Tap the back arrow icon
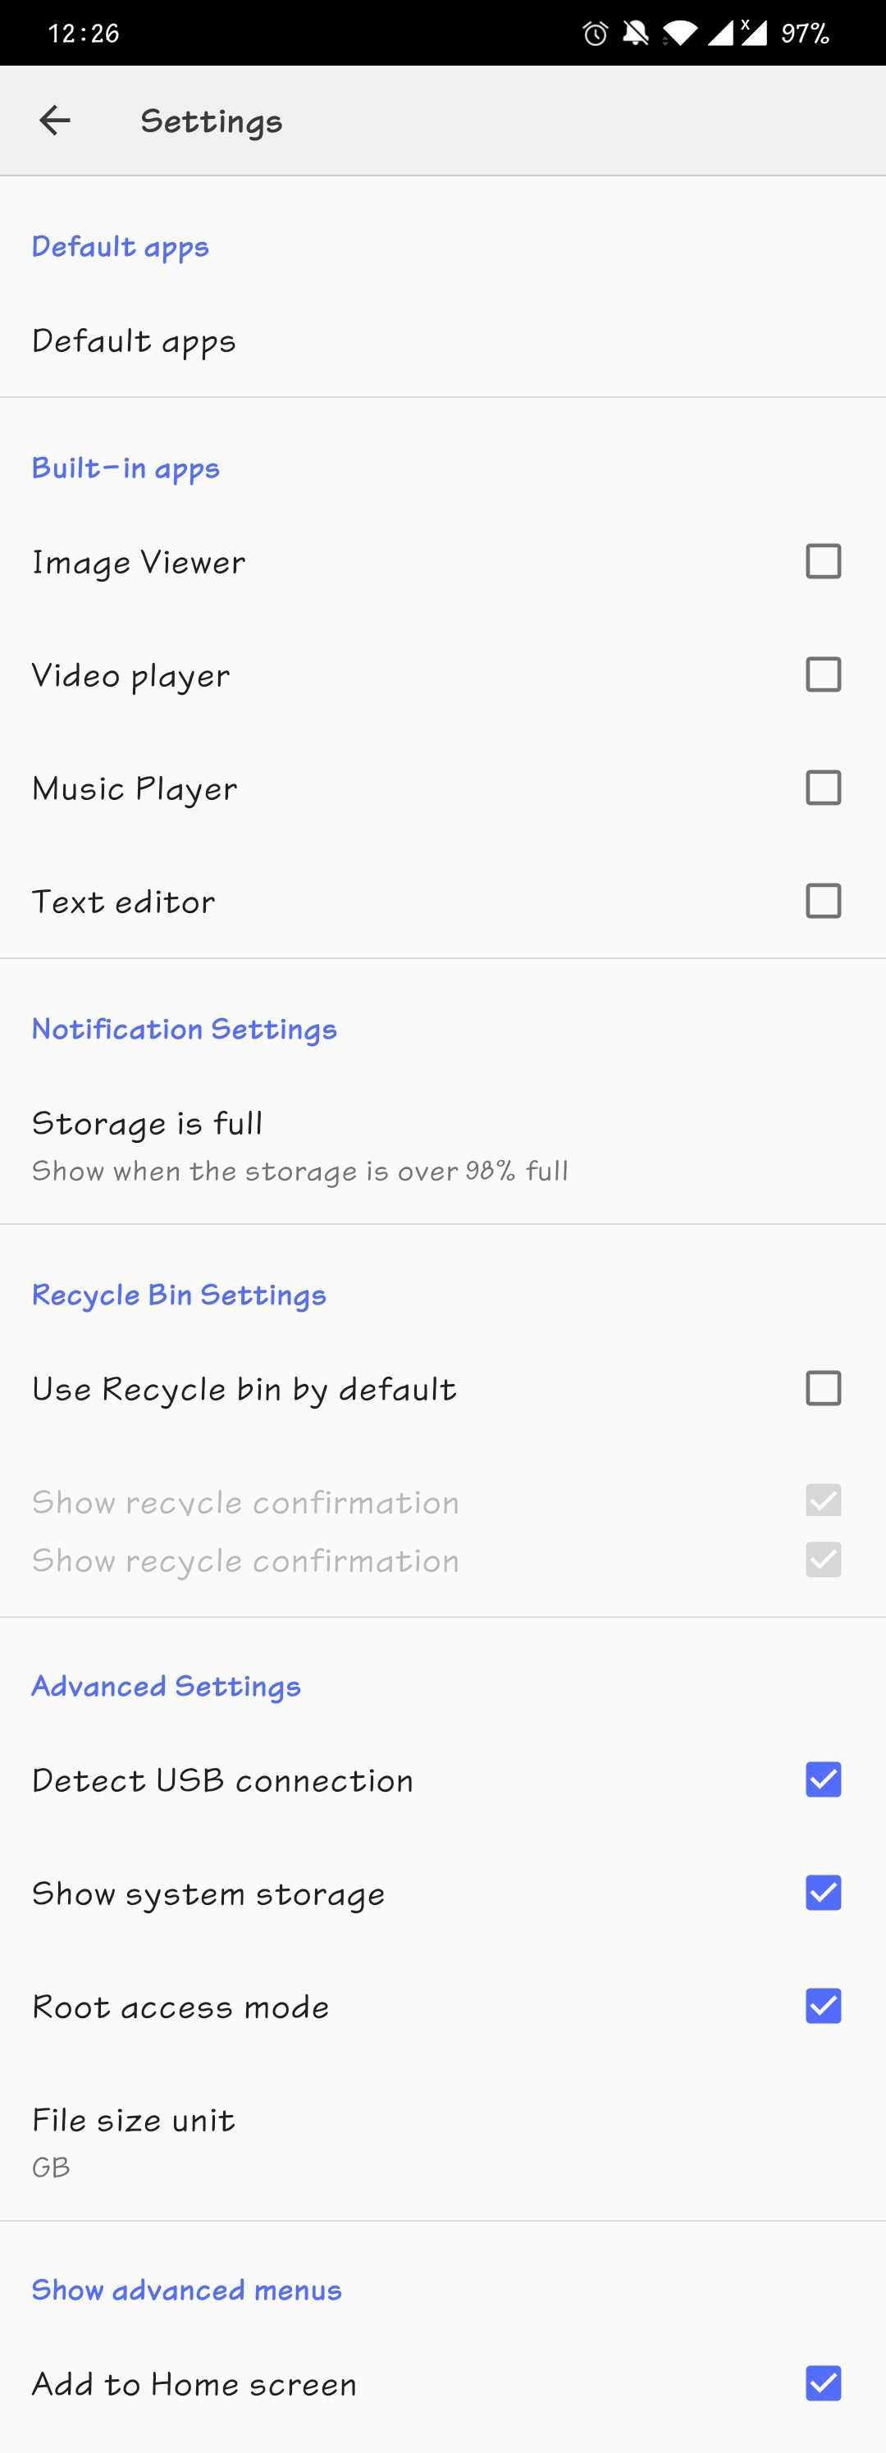 [54, 120]
